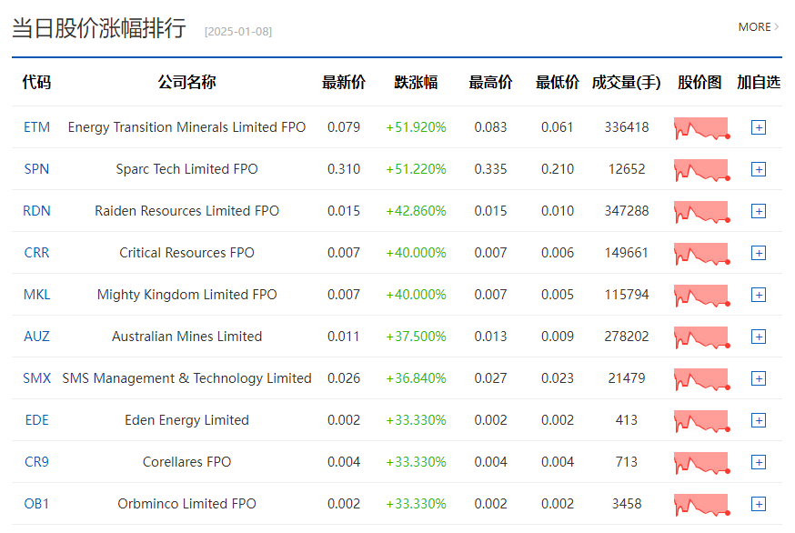The image size is (795, 533).
Task: Click Orbminco Limited FPO name
Action: pos(186,504)
